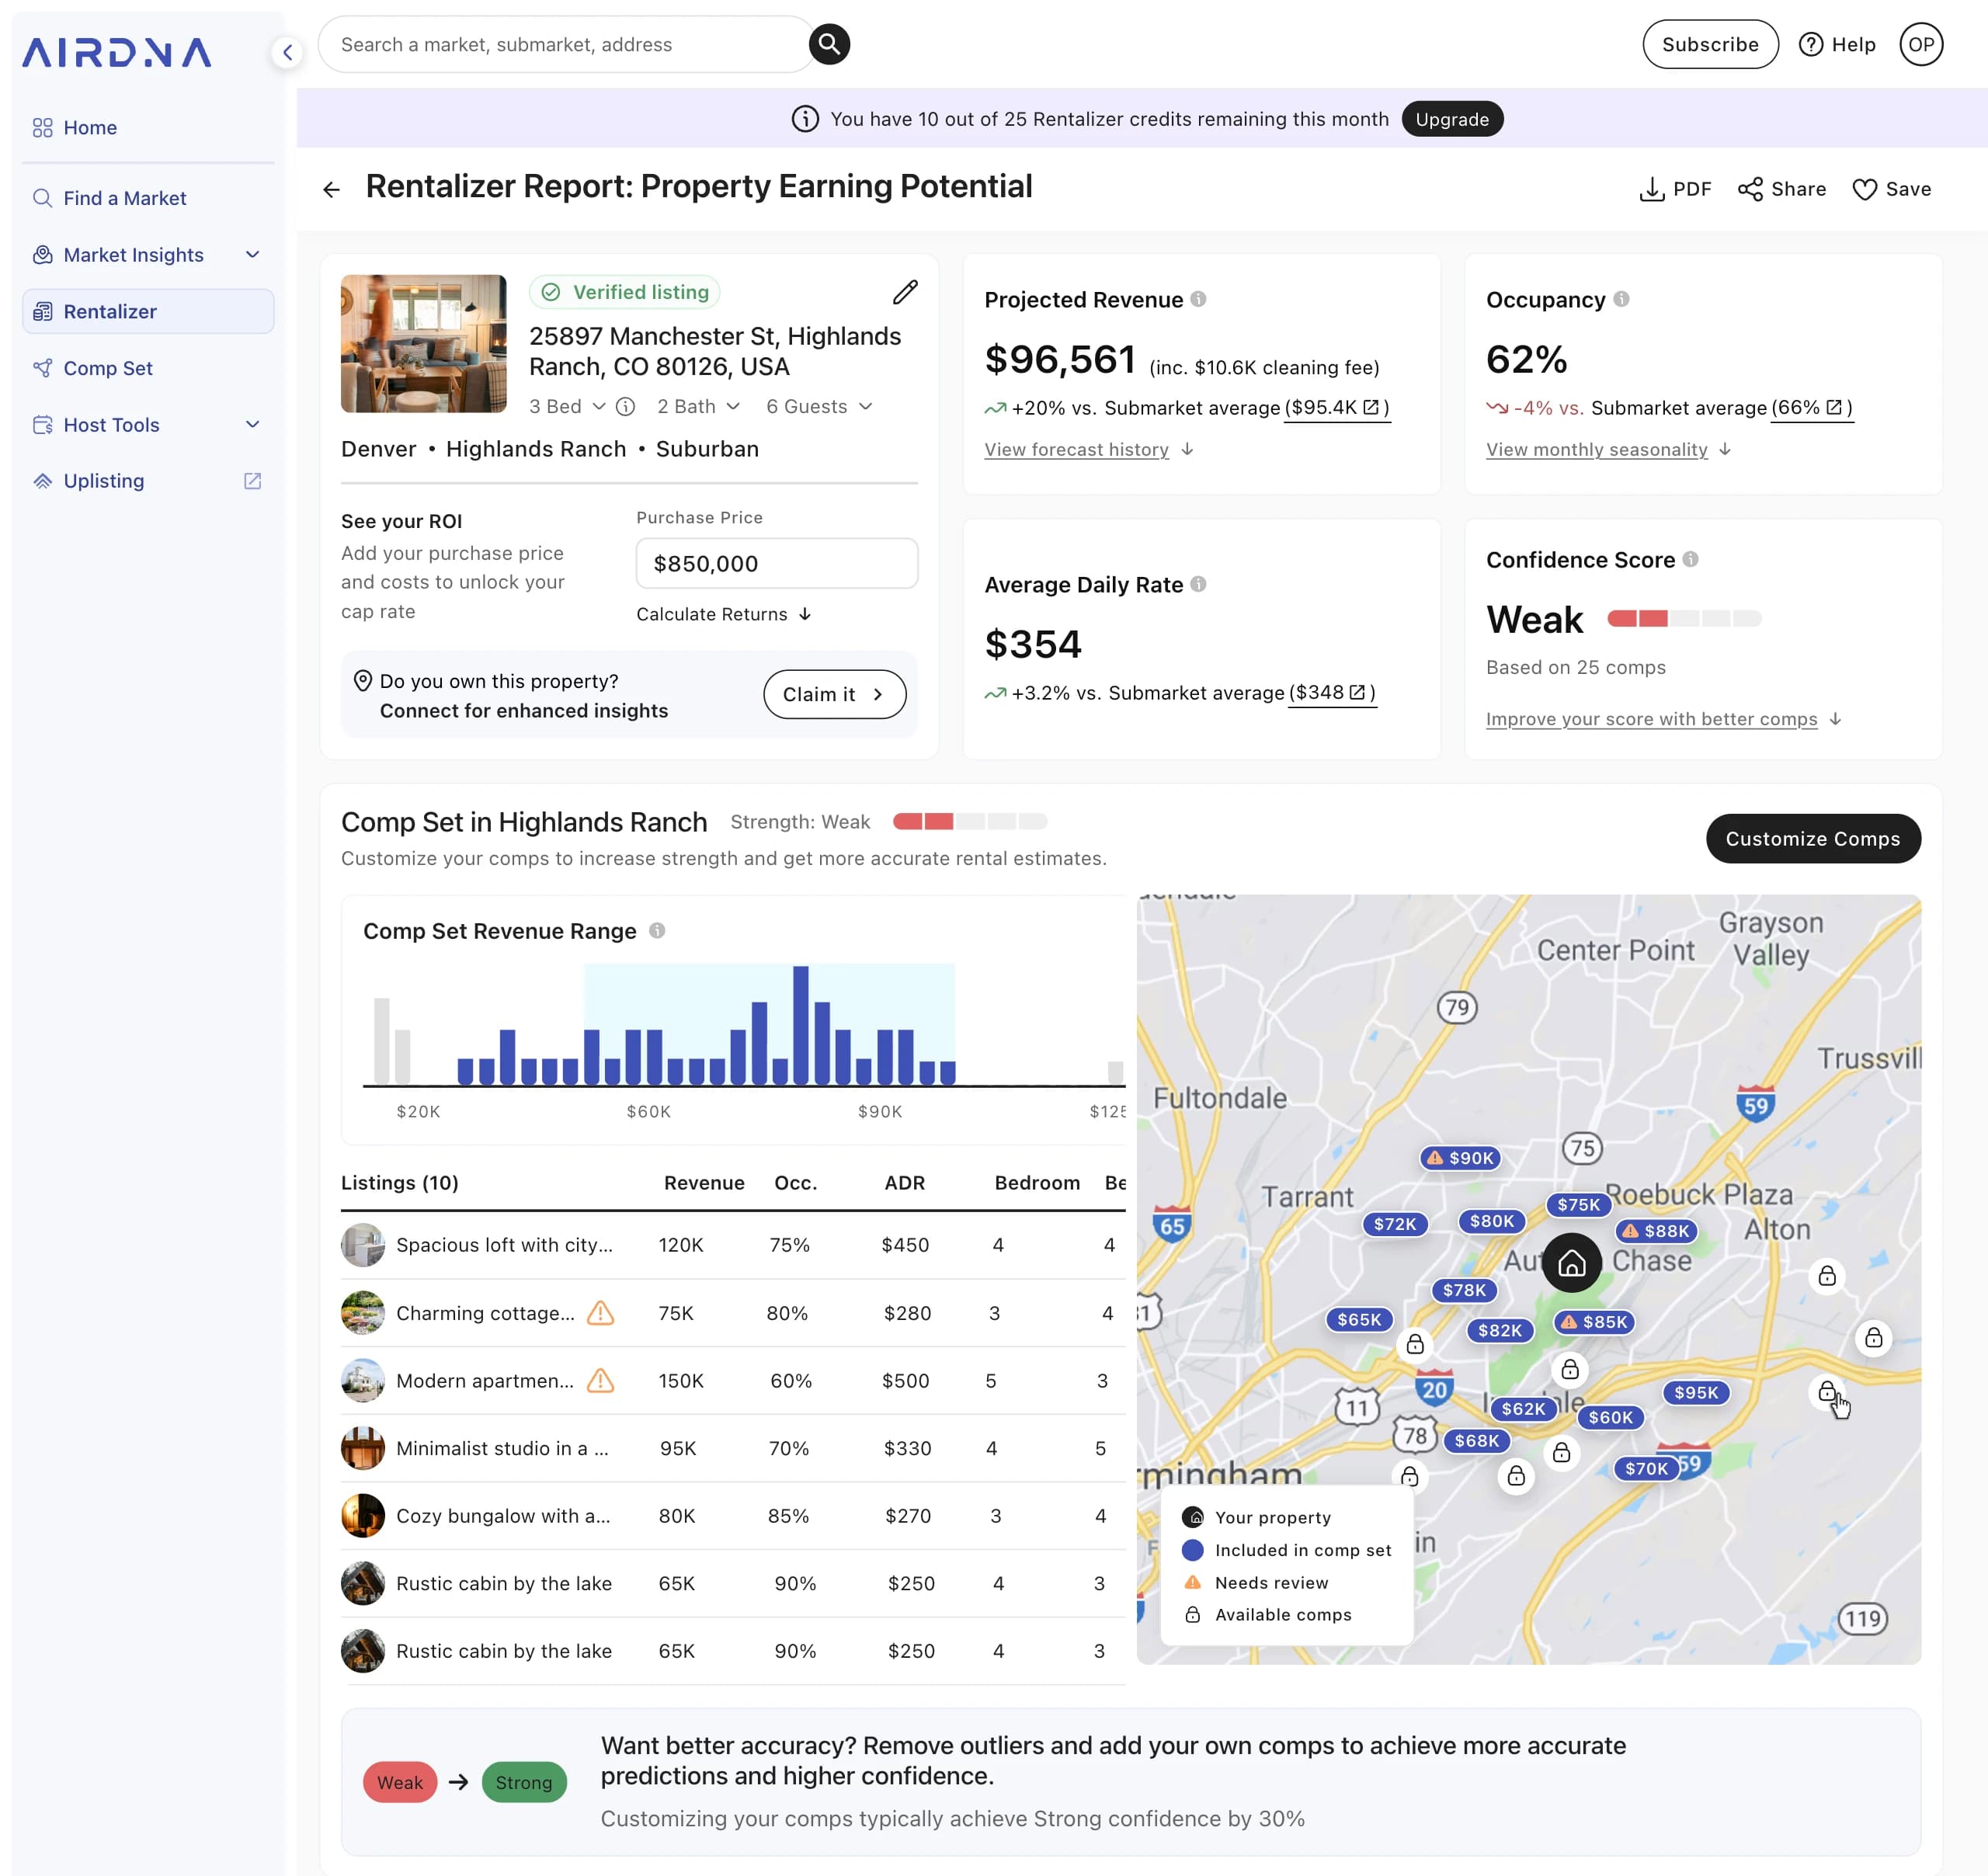This screenshot has height=1876, width=1988.
Task: Select Spacious loft with city listing row
Action: 732,1244
